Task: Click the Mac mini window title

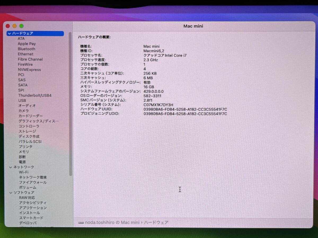Action: pyautogui.click(x=193, y=26)
